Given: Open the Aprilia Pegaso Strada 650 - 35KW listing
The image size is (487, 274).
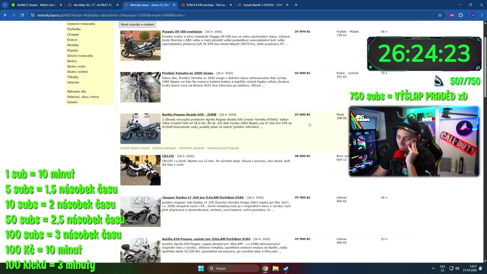Looking at the screenshot, I should pos(189,115).
